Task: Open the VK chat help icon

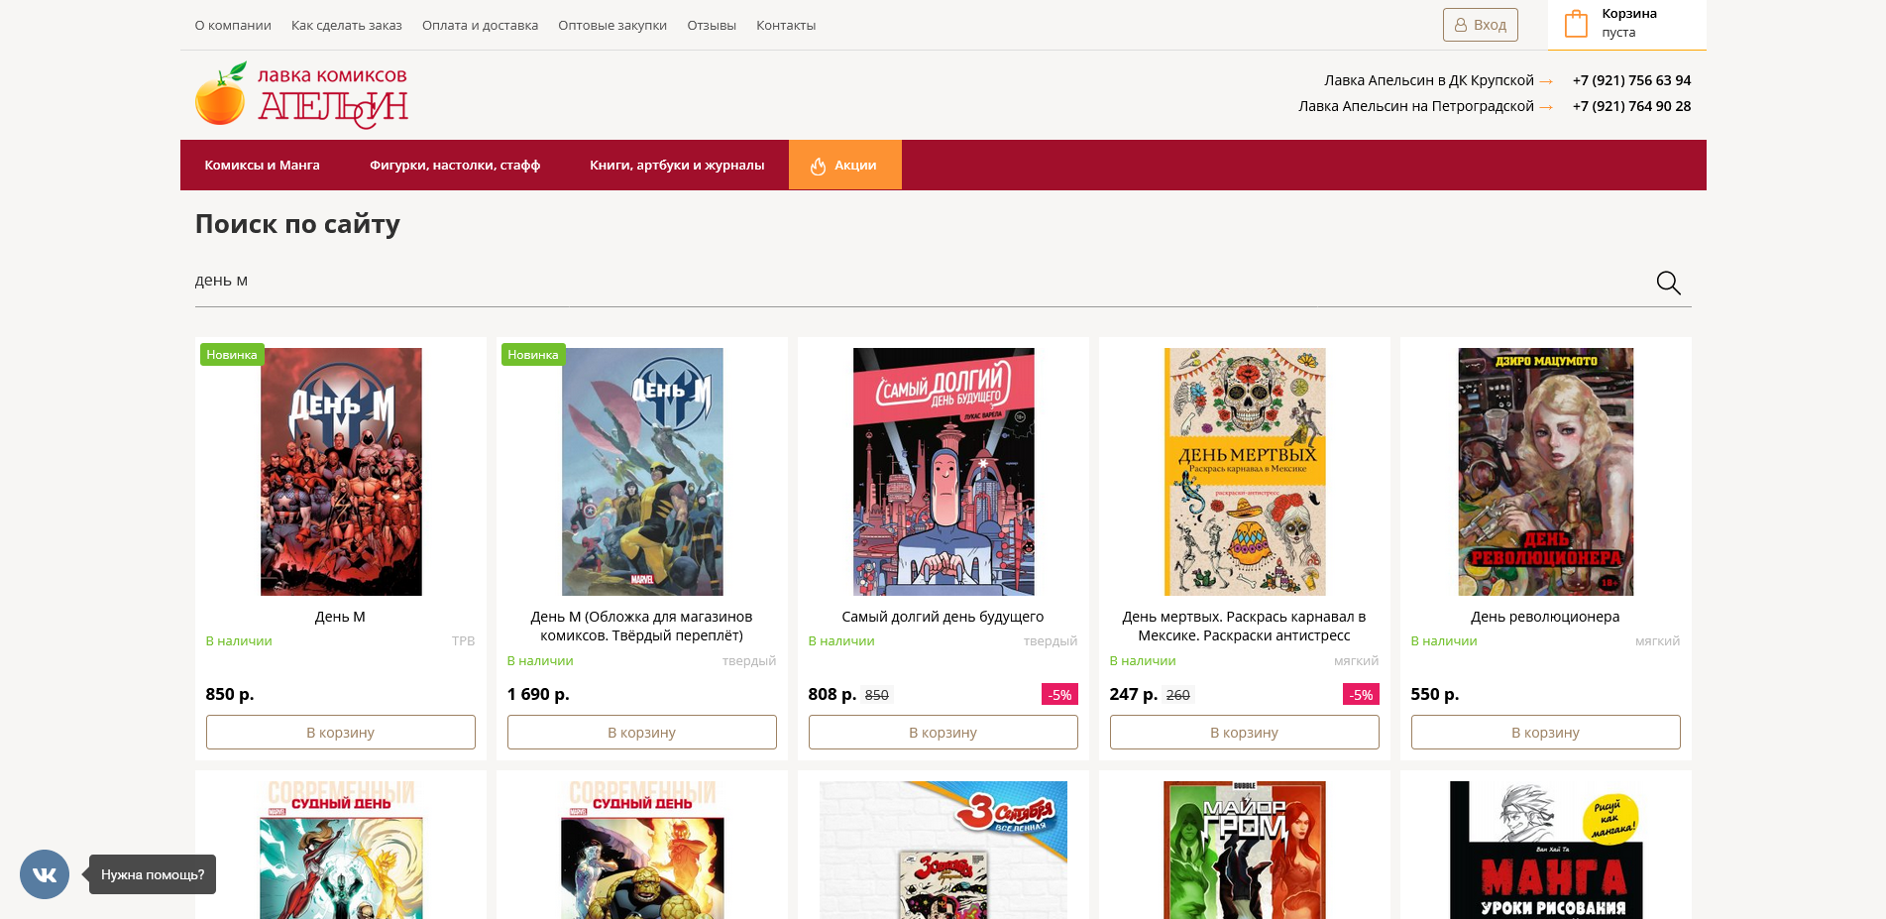Action: [45, 874]
